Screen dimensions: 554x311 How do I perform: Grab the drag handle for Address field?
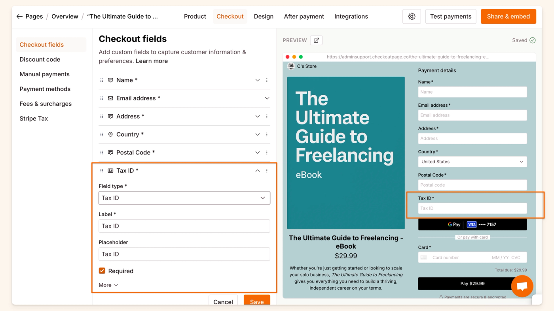pos(102,117)
